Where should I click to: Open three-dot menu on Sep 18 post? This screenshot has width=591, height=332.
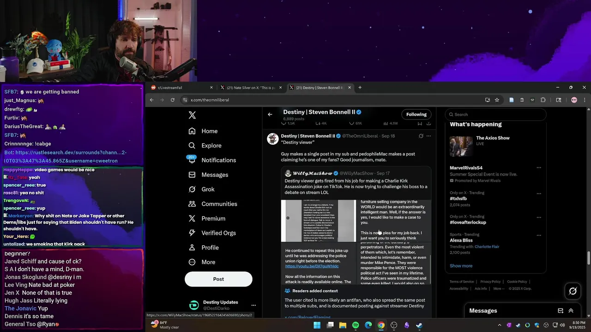click(x=428, y=136)
